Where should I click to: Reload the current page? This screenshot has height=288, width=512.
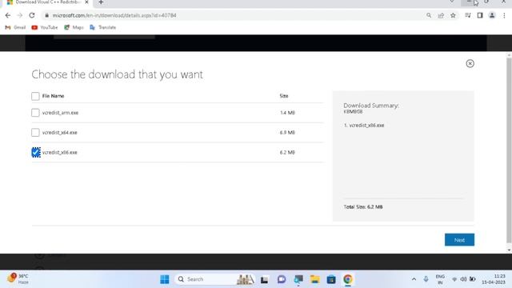pyautogui.click(x=32, y=15)
